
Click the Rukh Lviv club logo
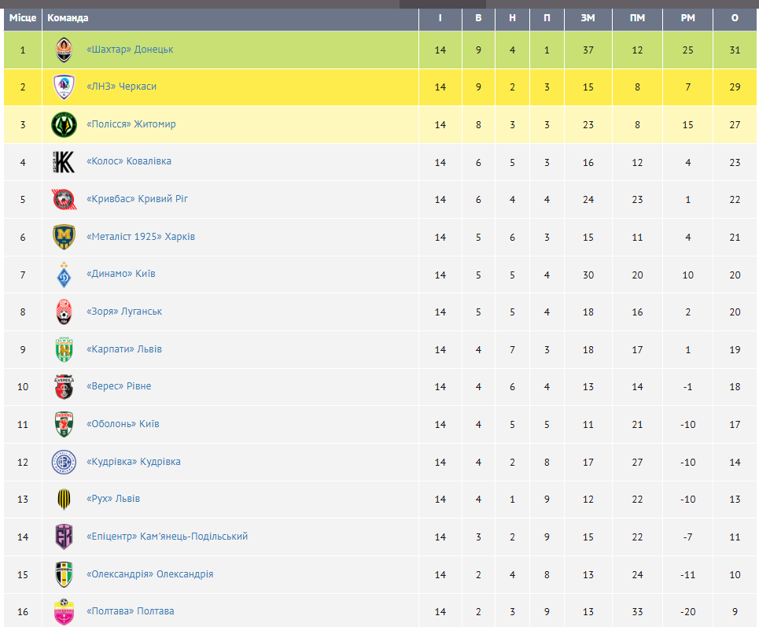pyautogui.click(x=64, y=500)
